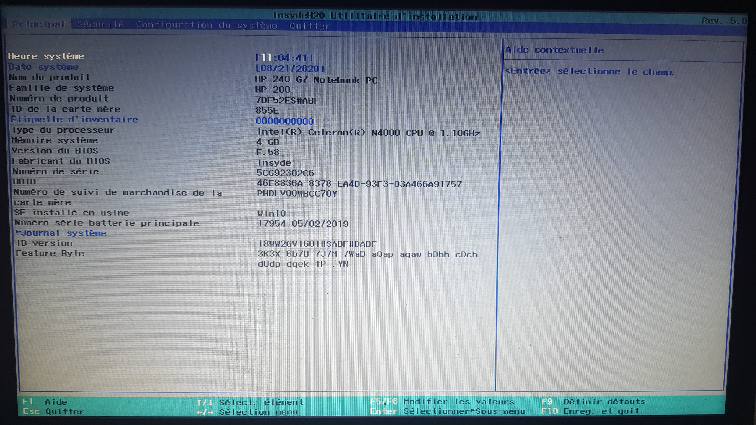Image resolution: width=756 pixels, height=425 pixels.
Task: Click the Mémoire système label
Action: coord(55,140)
